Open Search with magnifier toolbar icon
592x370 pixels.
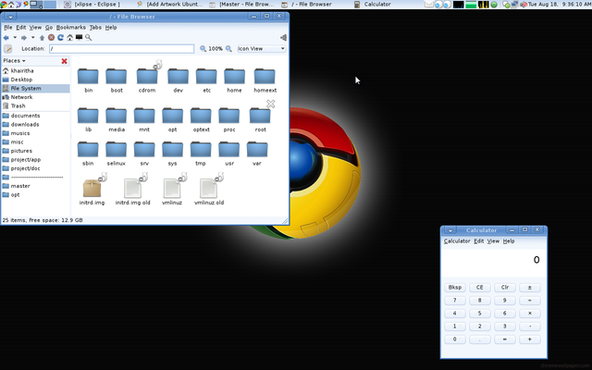pos(89,37)
